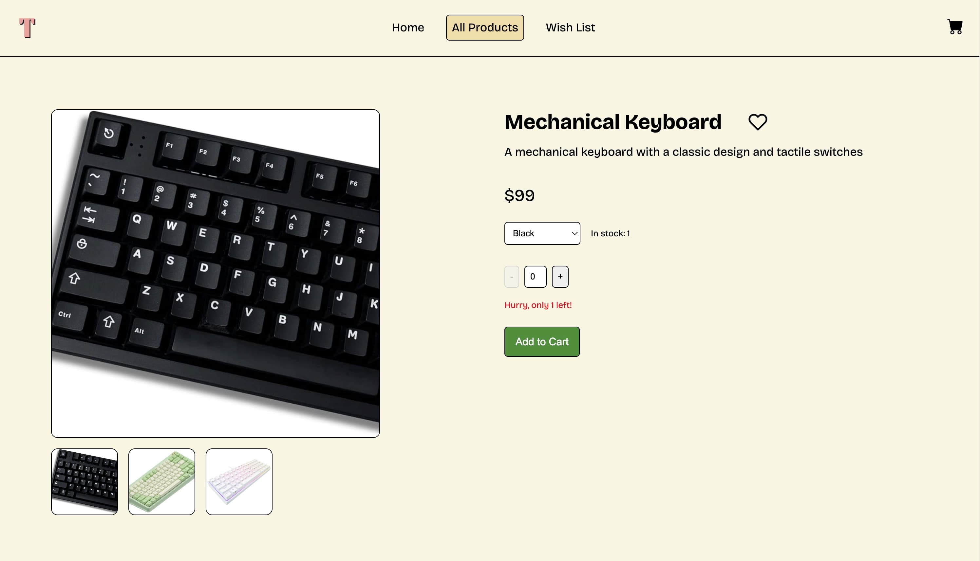
Task: Click the shopping cart icon
Action: pos(955,27)
